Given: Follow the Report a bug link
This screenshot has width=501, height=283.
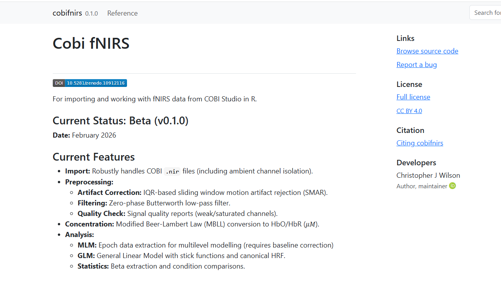Looking at the screenshot, I should point(417,65).
